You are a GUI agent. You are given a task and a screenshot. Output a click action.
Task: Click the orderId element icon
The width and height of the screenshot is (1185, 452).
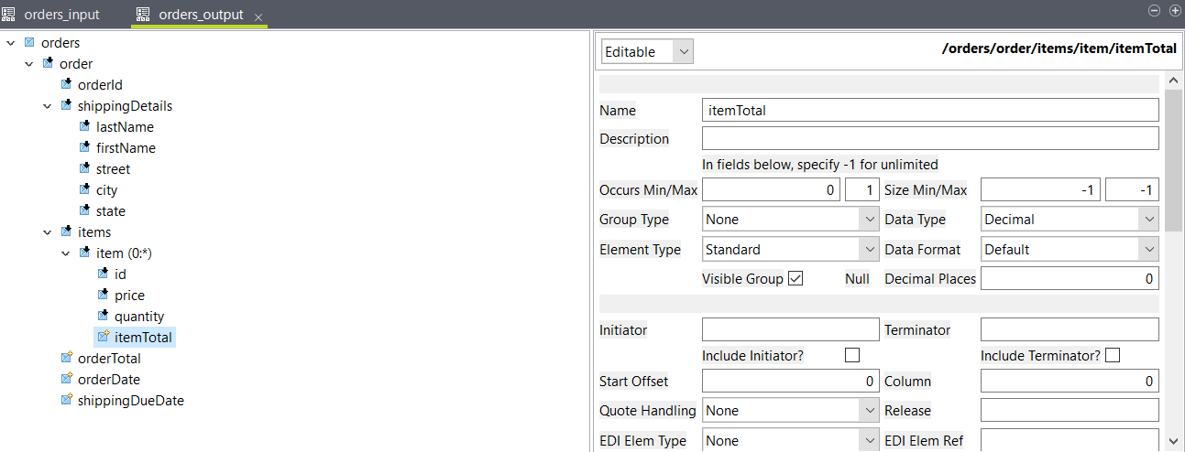pos(67,85)
